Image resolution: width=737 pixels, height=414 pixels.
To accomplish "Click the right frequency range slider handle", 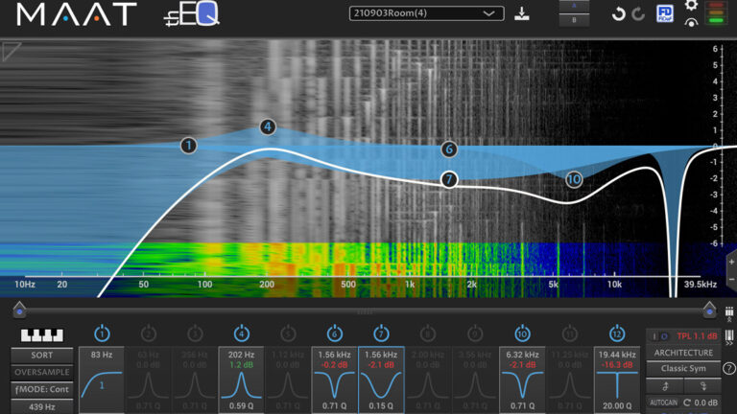I will pos(709,310).
